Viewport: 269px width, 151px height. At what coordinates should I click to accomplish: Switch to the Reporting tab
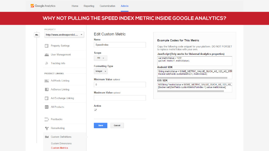[x=89, y=6]
